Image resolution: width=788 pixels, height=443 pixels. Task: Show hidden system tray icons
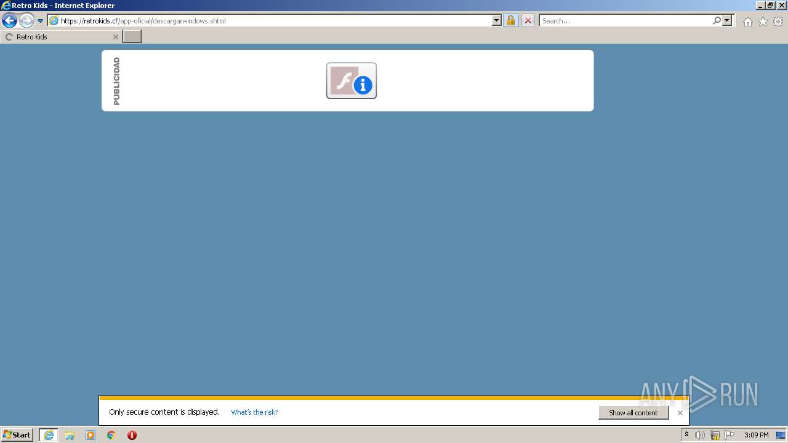click(x=686, y=435)
